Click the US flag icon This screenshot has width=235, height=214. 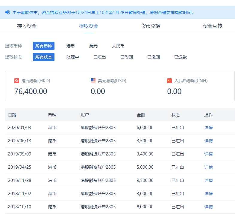(x=93, y=81)
